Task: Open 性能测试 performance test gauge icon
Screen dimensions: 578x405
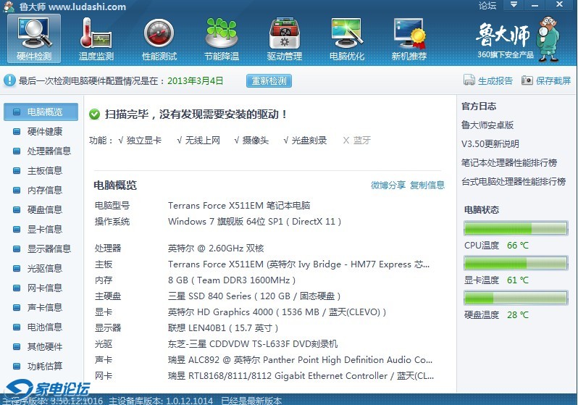Action: [159, 38]
